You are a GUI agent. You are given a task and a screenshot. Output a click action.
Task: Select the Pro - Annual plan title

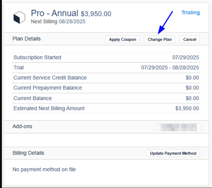55,13
